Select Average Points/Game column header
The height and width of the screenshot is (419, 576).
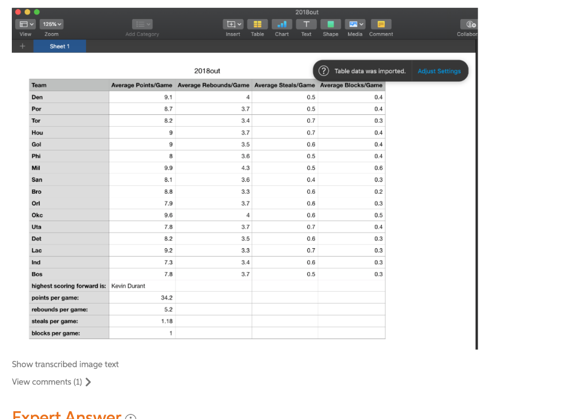(x=142, y=85)
